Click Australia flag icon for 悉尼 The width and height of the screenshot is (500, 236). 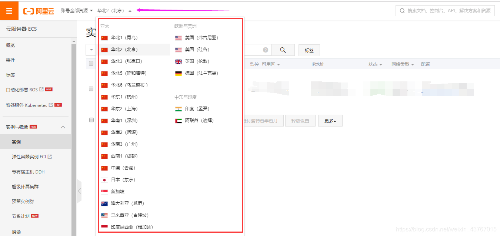[104, 203]
